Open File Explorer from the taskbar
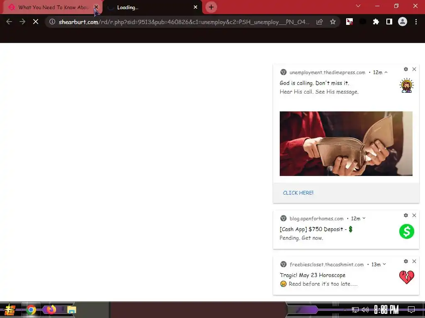 71,310
